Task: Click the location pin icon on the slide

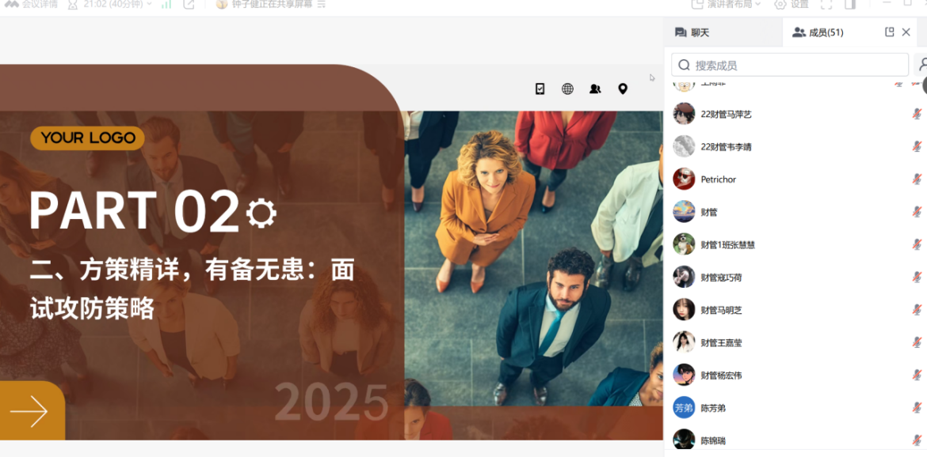Action: (623, 88)
